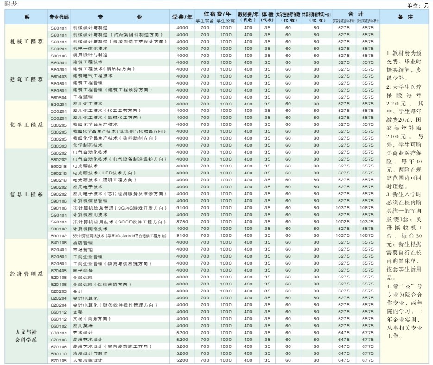
Task: Click the 合计 column header
Action: pyautogui.click(x=355, y=14)
